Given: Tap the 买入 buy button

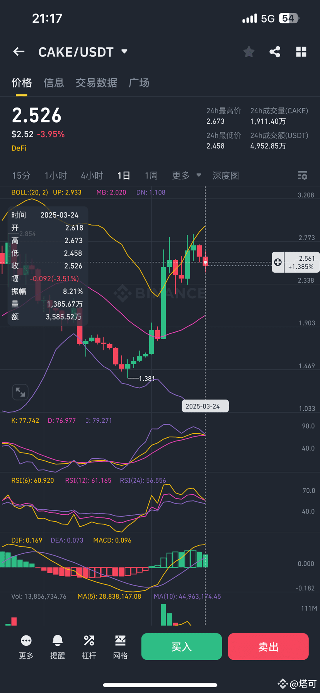Looking at the screenshot, I should (182, 646).
